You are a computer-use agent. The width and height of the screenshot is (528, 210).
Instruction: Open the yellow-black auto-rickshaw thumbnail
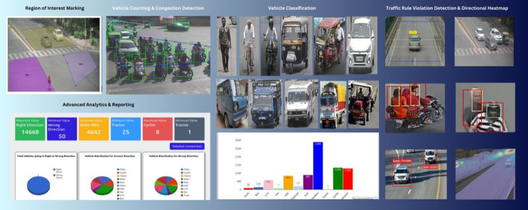tap(294, 45)
